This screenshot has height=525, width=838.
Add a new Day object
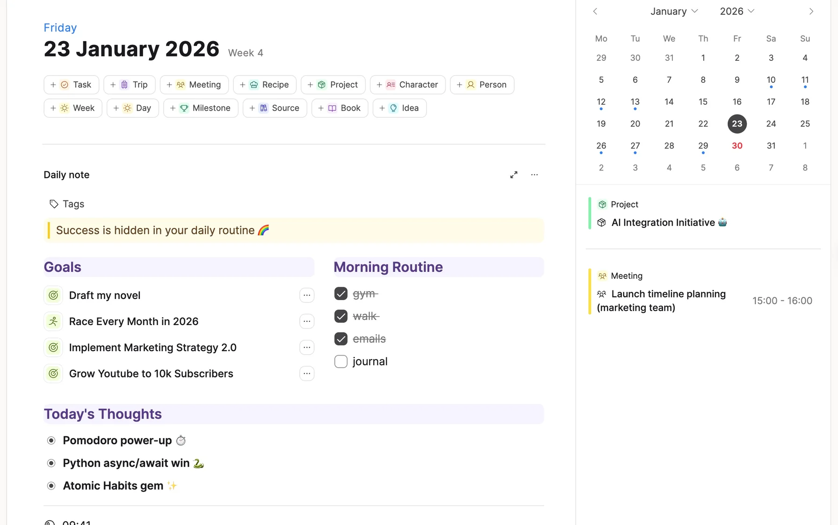pyautogui.click(x=133, y=108)
